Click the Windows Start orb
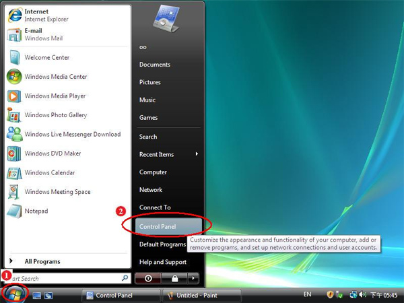Screen dimensions: 404x303 coord(15,294)
